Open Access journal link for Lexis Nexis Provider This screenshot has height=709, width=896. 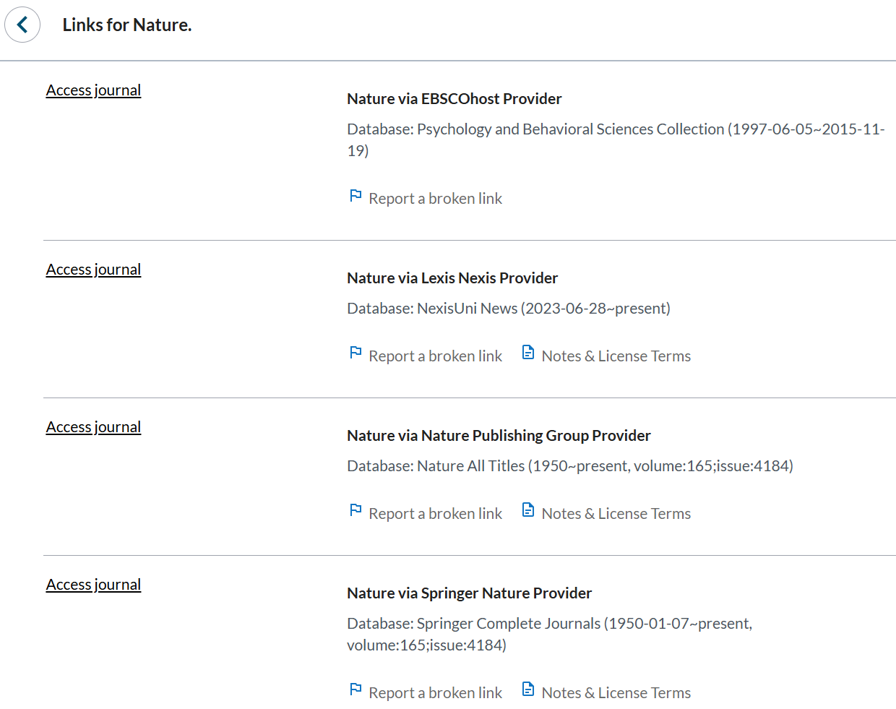(x=93, y=270)
